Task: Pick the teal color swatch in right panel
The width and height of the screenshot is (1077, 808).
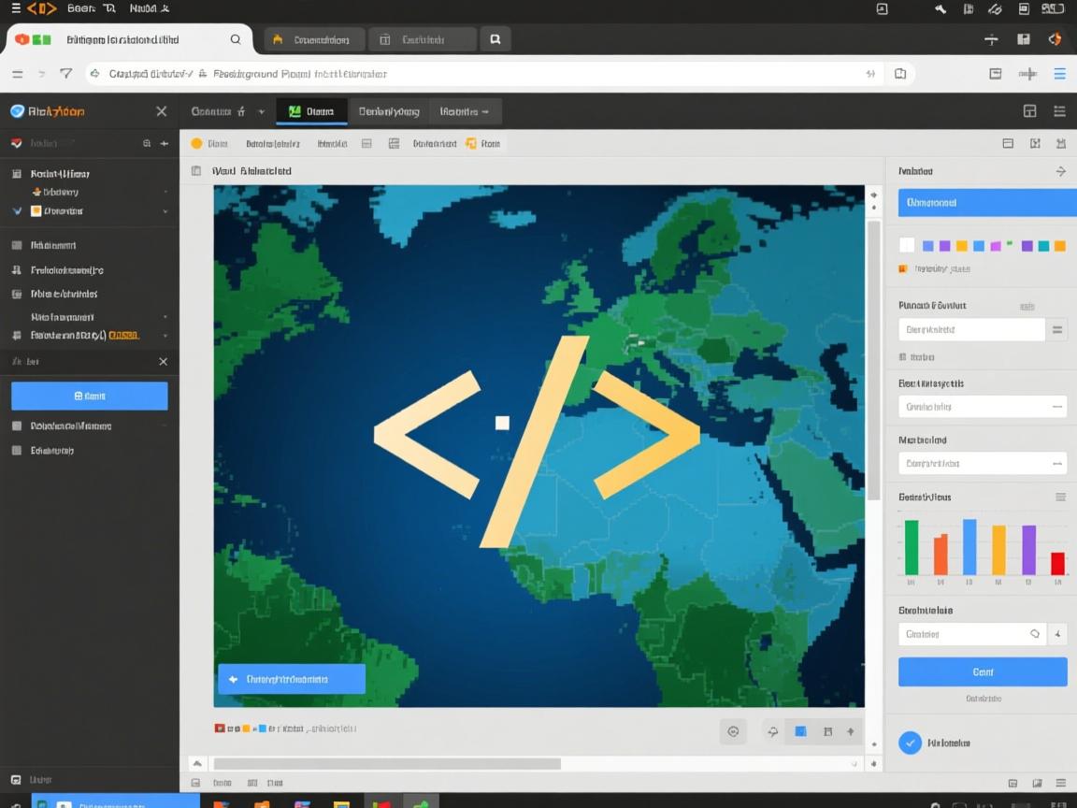Action: pos(1043,246)
